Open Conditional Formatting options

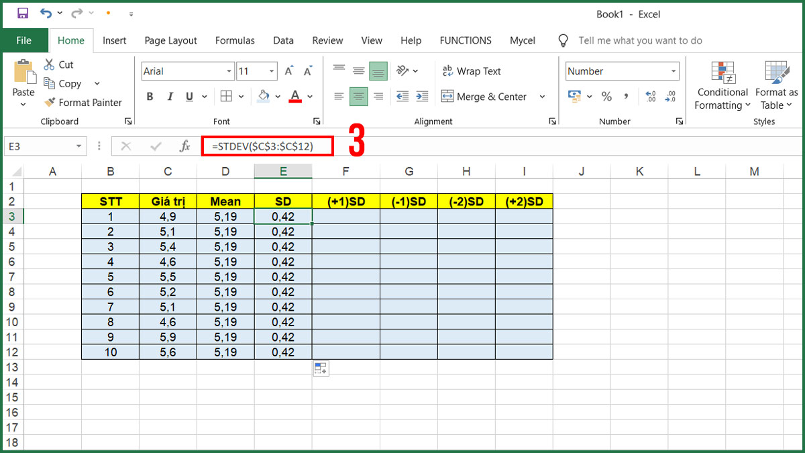[722, 86]
